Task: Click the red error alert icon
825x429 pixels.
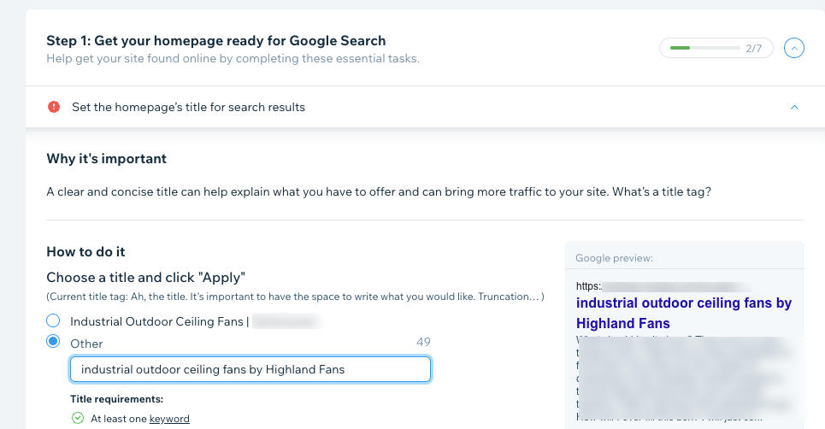Action: tap(54, 107)
